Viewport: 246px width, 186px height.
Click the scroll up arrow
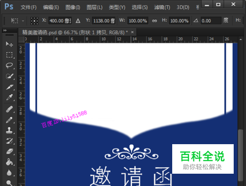click(x=241, y=39)
